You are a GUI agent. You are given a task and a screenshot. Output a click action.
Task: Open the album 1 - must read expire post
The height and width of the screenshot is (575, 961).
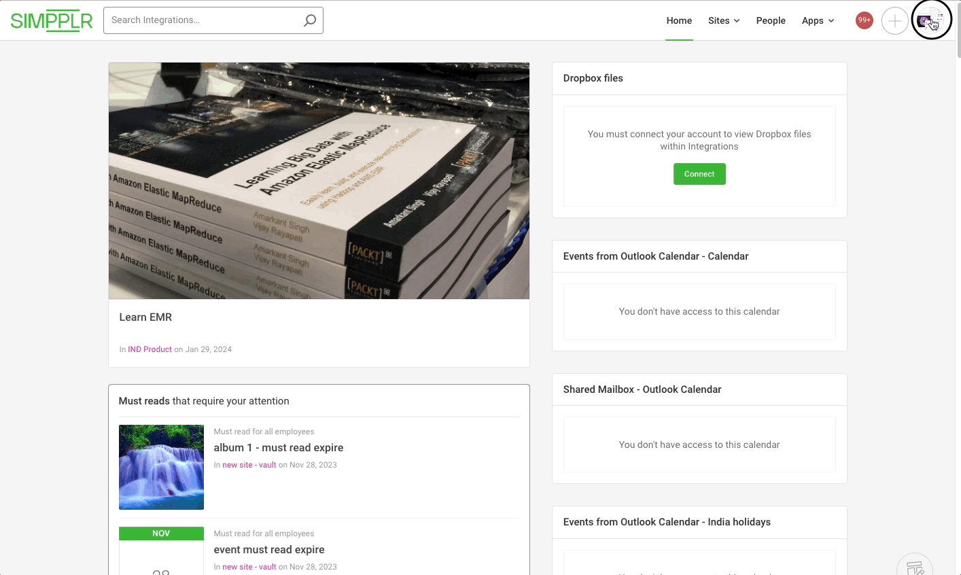[278, 447]
